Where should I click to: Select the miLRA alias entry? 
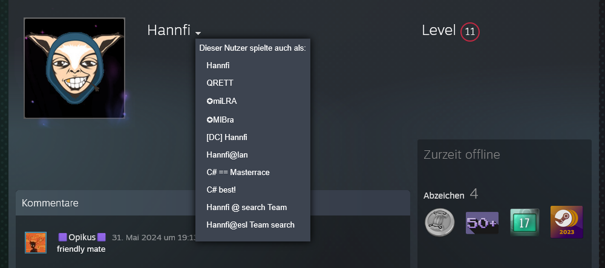[x=221, y=101]
